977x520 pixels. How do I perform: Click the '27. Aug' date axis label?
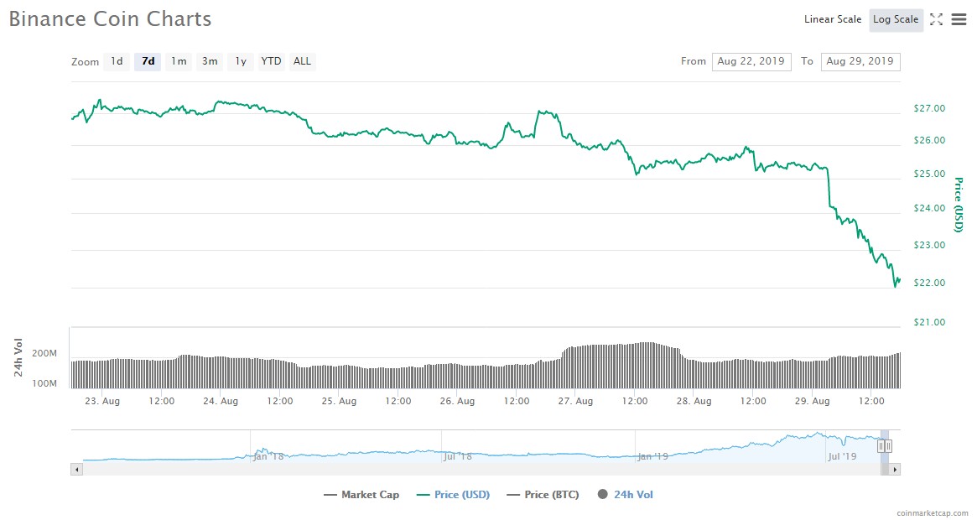[x=575, y=401]
